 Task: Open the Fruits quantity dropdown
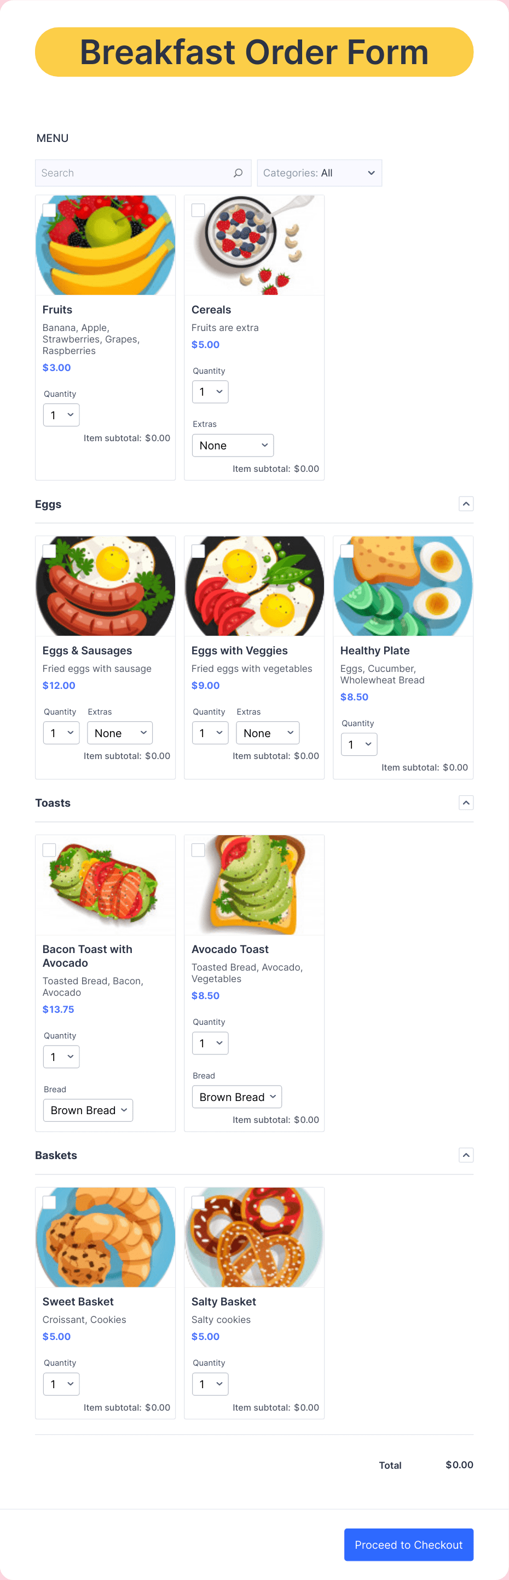pos(61,415)
